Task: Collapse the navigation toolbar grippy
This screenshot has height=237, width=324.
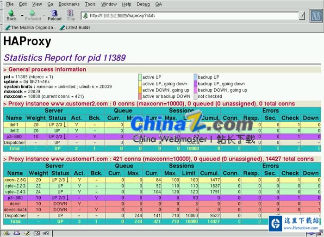Action: pyautogui.click(x=1, y=16)
